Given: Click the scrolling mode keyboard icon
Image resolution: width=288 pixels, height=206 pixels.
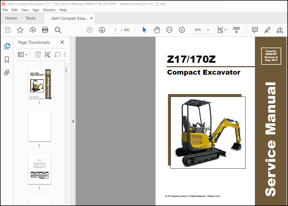Looking at the screenshot, I should pyautogui.click(x=236, y=30).
